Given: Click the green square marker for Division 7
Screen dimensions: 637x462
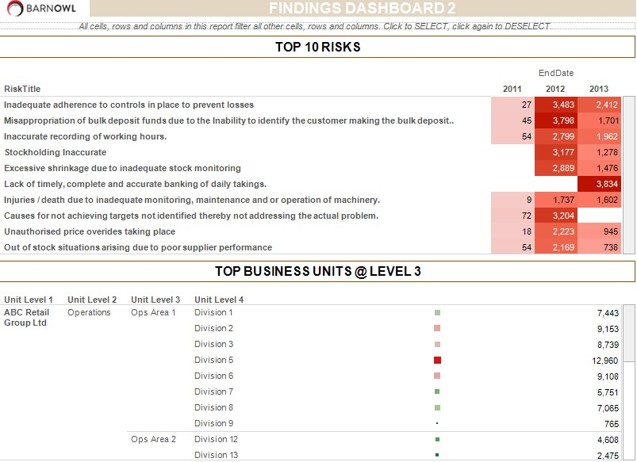Looking at the screenshot, I should (x=437, y=391).
